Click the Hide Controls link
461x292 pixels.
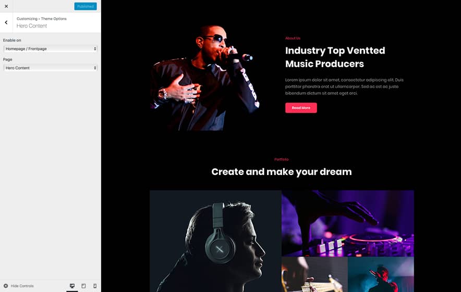click(22, 286)
